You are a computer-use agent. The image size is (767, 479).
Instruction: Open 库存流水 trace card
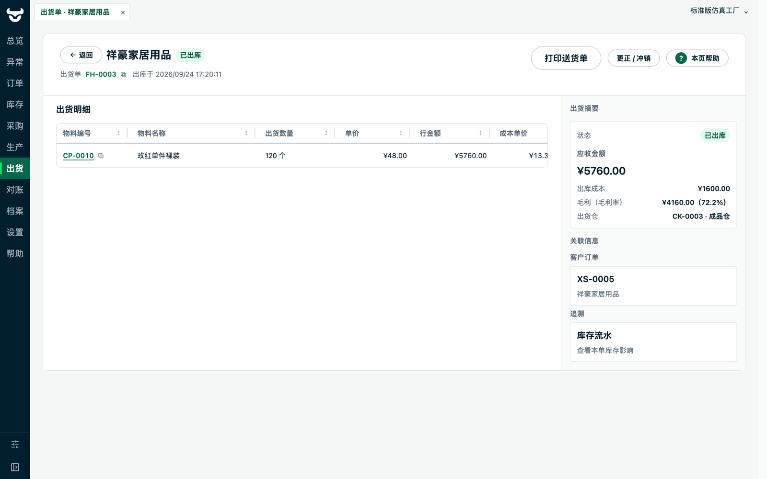tap(653, 342)
